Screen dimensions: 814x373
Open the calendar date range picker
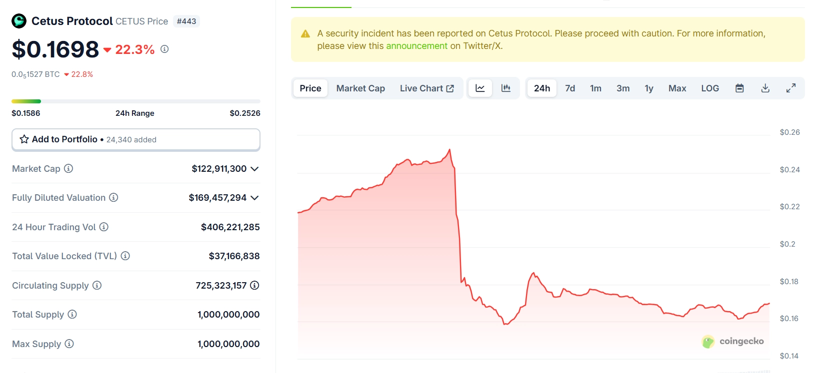click(x=739, y=88)
